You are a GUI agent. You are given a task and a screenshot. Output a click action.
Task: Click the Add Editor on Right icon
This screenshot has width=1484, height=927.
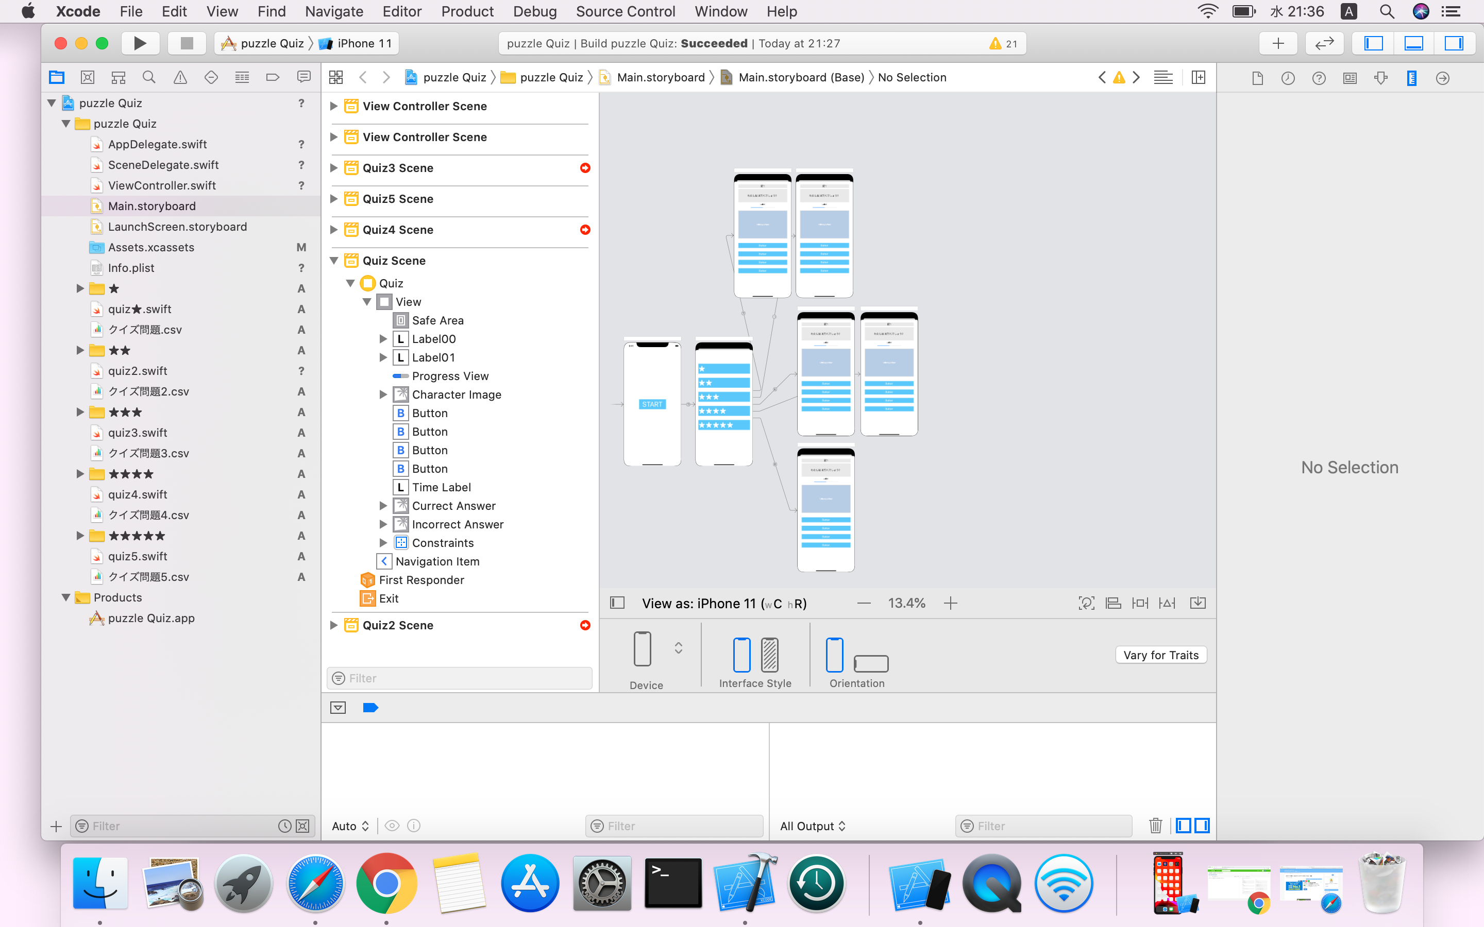pyautogui.click(x=1198, y=77)
